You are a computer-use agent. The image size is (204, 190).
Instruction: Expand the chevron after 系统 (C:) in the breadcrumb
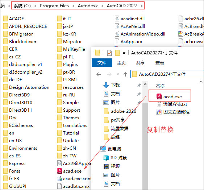click(35, 6)
